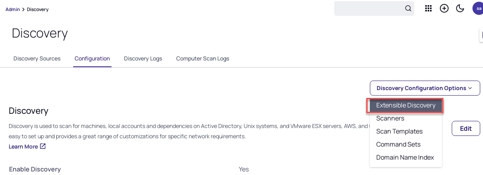Image resolution: width=483 pixels, height=175 pixels.
Task: Choose Domain Name Index option
Action: pos(405,157)
